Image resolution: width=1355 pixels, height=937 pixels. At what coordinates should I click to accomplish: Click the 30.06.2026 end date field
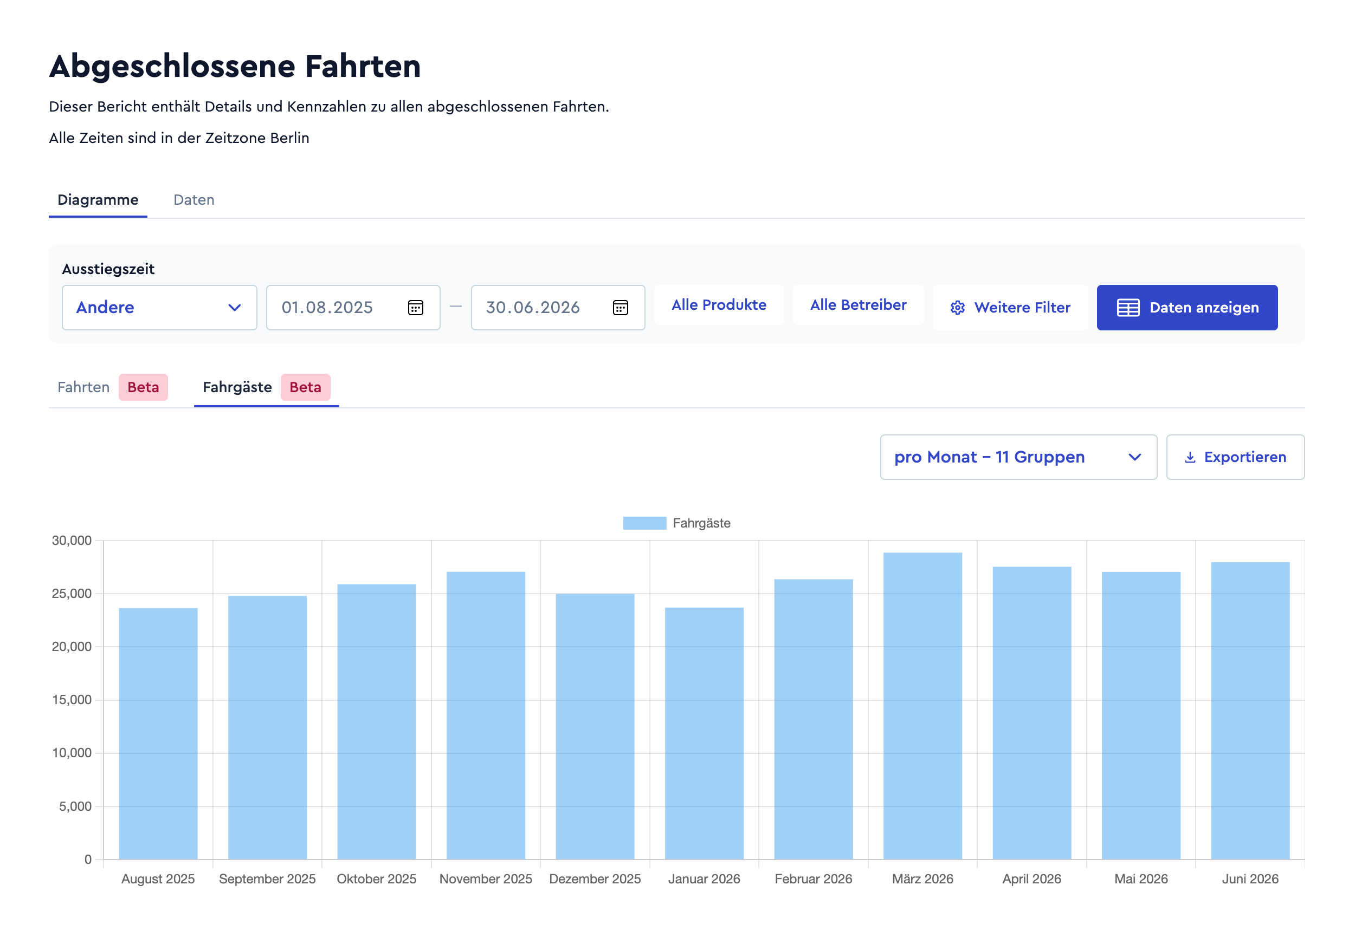coord(558,308)
